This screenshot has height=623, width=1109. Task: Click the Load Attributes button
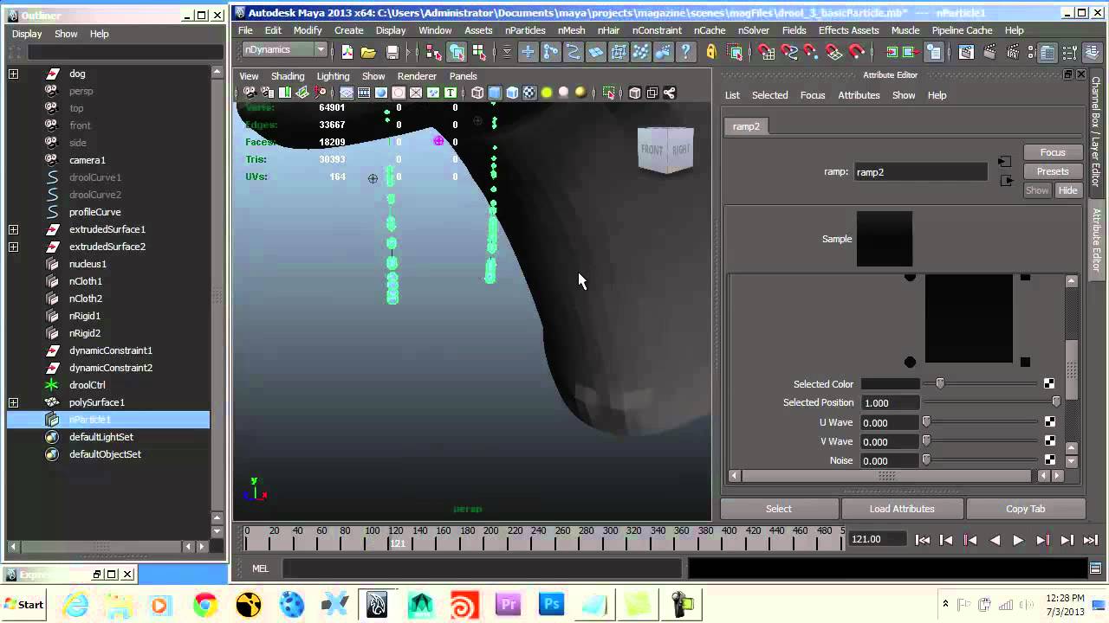902,509
